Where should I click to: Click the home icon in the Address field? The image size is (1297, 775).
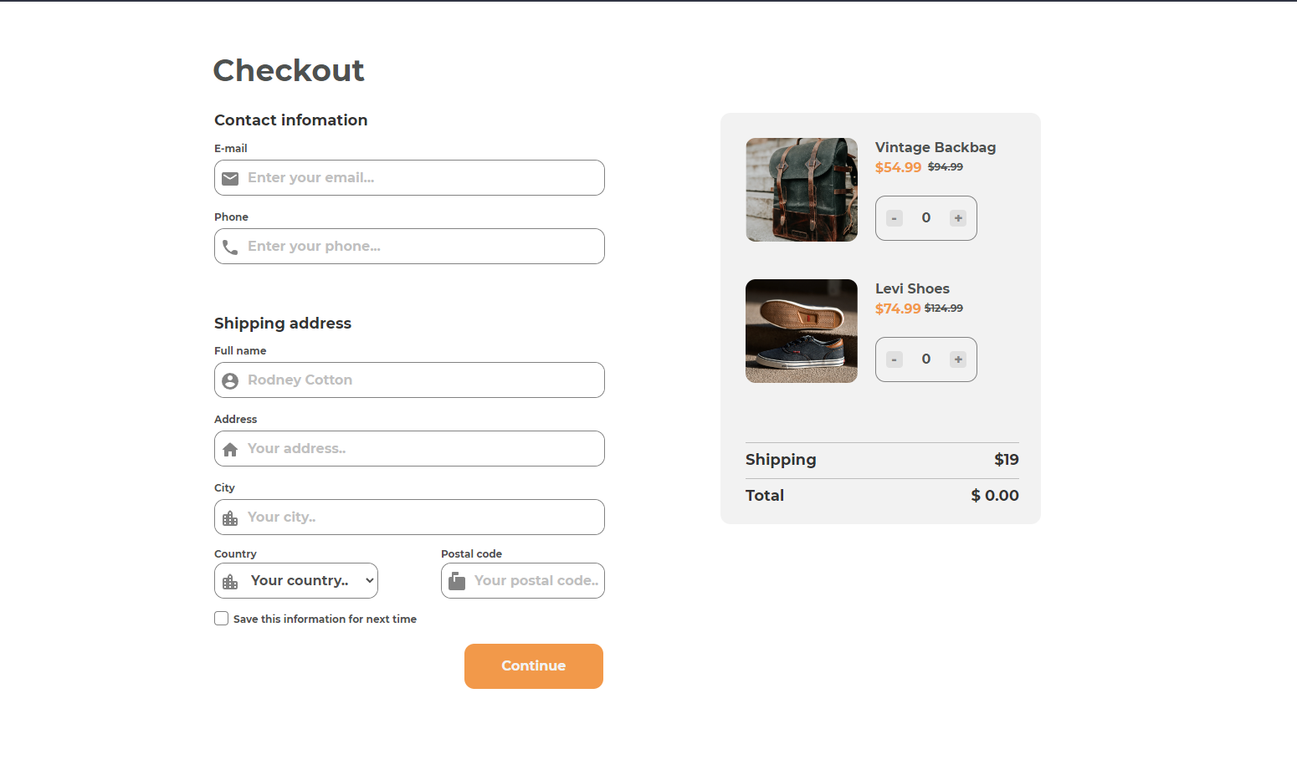230,448
